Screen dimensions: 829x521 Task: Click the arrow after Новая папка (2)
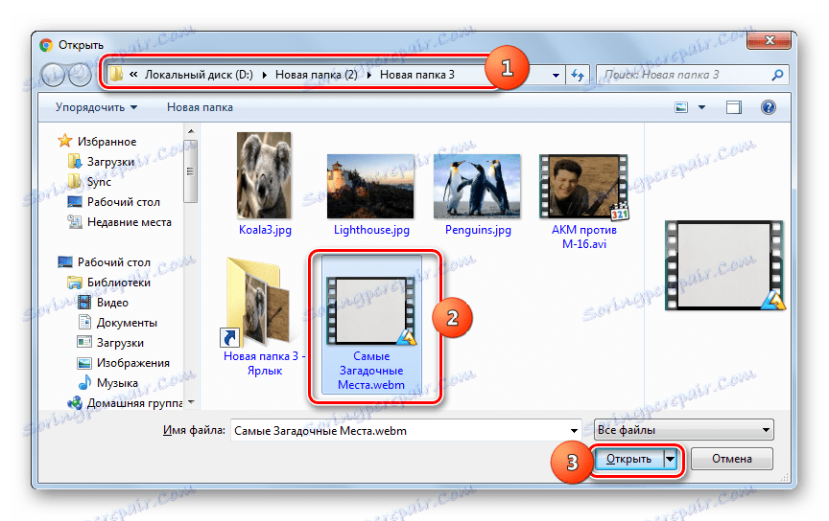368,75
